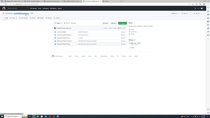
Task: Go to the CramMods owner page
Action: [x=9, y=13]
